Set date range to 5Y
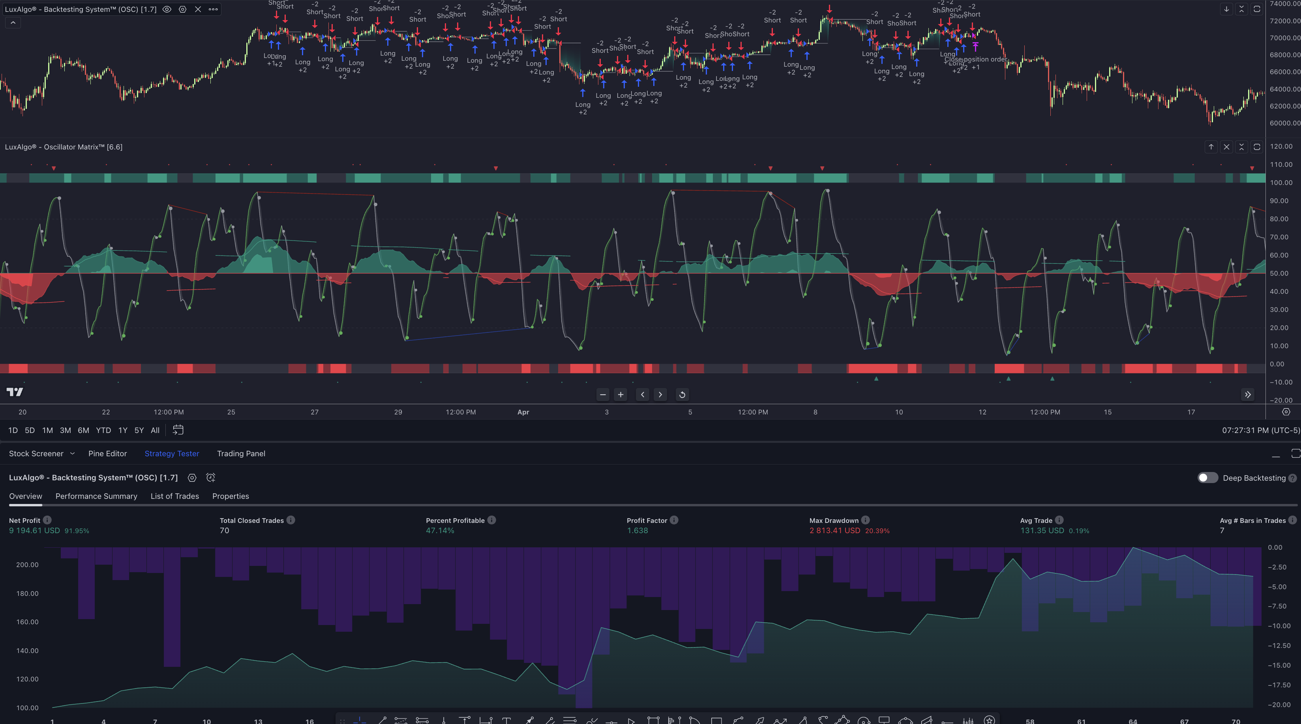This screenshot has width=1301, height=724. [139, 430]
